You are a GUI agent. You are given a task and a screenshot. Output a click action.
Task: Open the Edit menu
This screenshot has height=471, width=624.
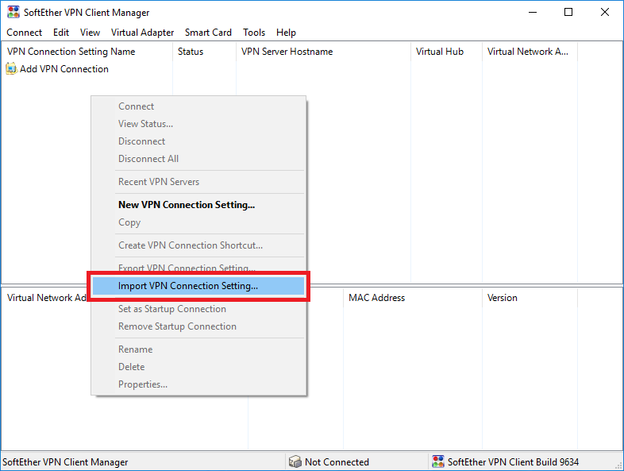click(61, 33)
